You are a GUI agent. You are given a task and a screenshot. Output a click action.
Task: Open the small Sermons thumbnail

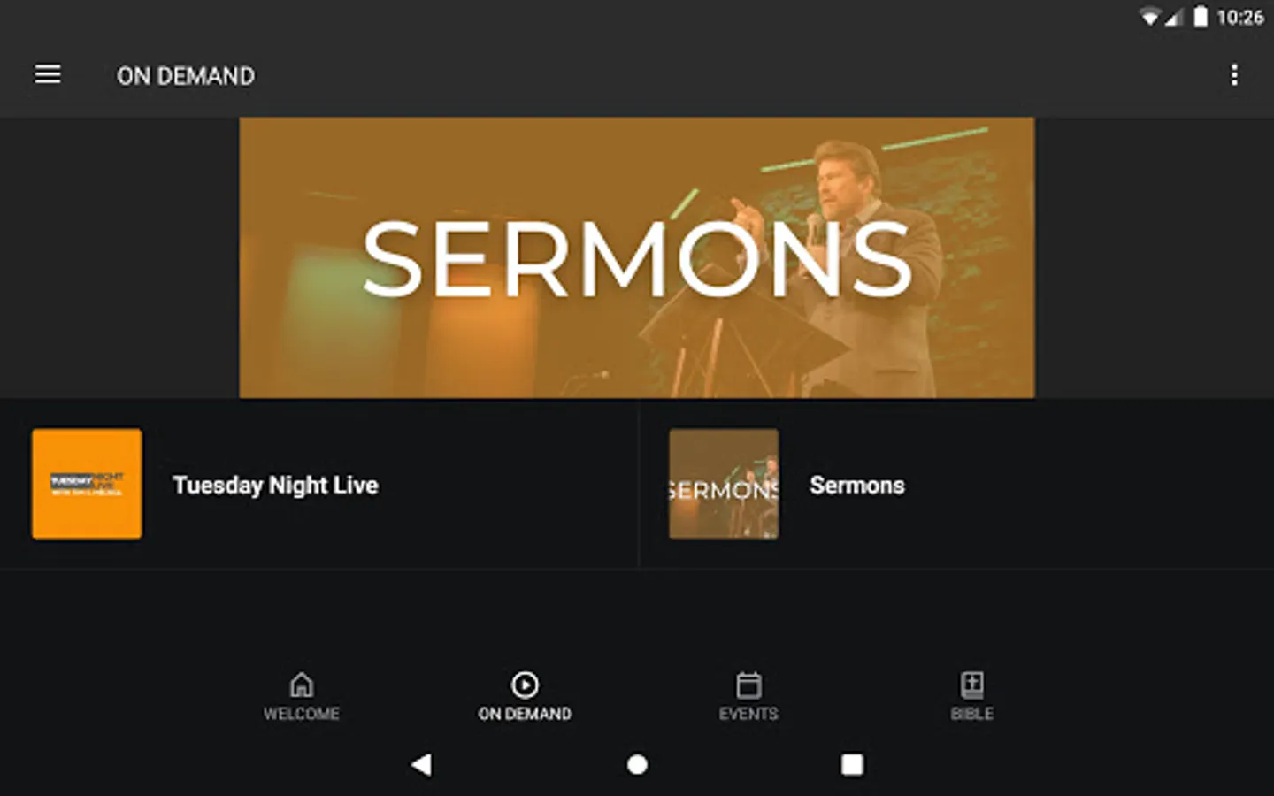pos(724,484)
